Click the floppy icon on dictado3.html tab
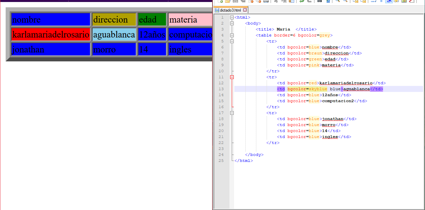The image size is (425, 210). pos(217,10)
